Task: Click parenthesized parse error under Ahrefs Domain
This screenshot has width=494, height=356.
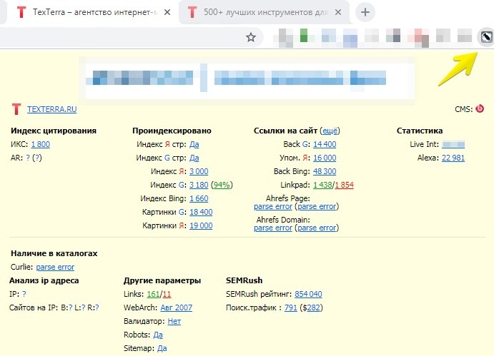Action: 317,228
